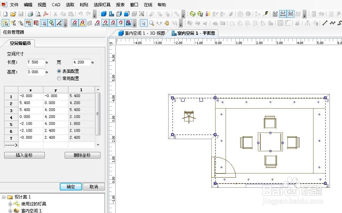
Task: Select the 室内空间 1 tree item
Action: pos(31,211)
